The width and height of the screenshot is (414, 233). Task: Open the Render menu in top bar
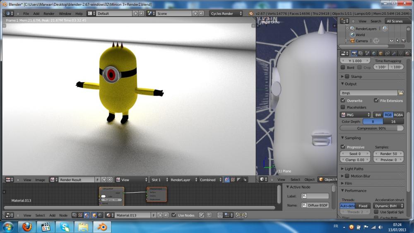(x=49, y=14)
